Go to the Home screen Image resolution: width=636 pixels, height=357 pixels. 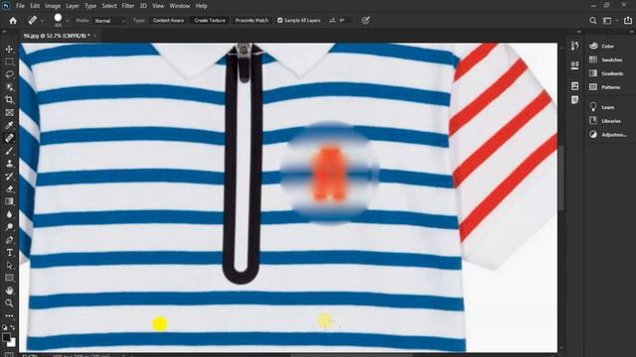pyautogui.click(x=13, y=20)
